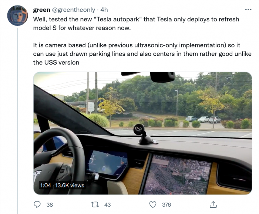This screenshot has height=214, width=259.
Task: Open green's profile picture avatar
Action: pyautogui.click(x=17, y=15)
